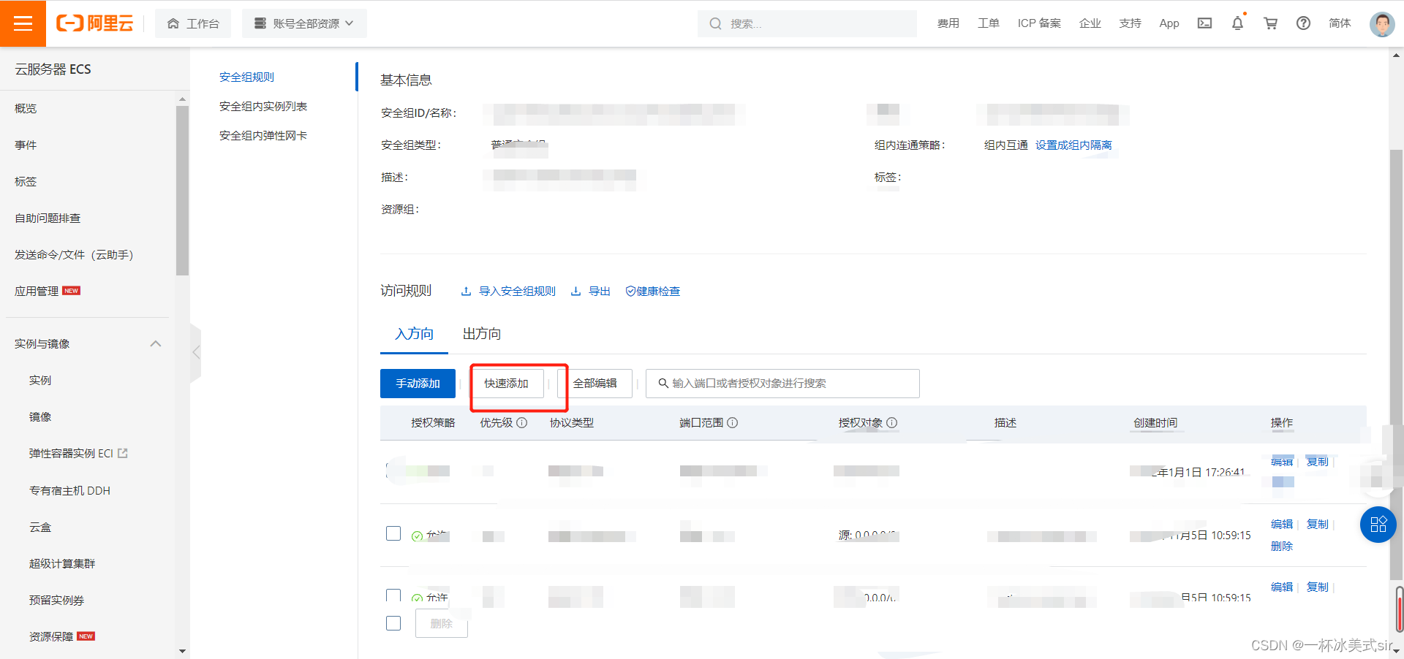Show info tooltip for 端口范围 column
The image size is (1404, 659).
(732, 423)
